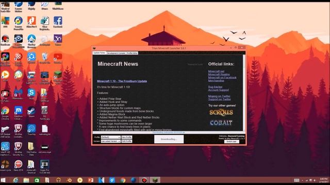This screenshot has height=185, width=330.
Task: Open the Recycle Bin icon
Action: click(45, 58)
